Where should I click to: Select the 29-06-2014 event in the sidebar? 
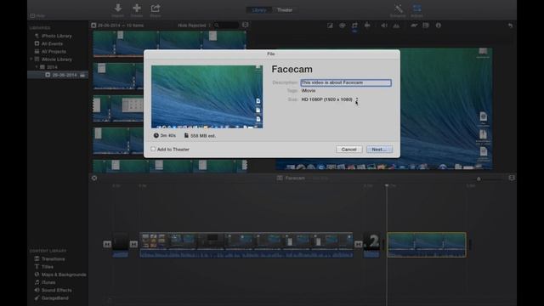click(65, 75)
